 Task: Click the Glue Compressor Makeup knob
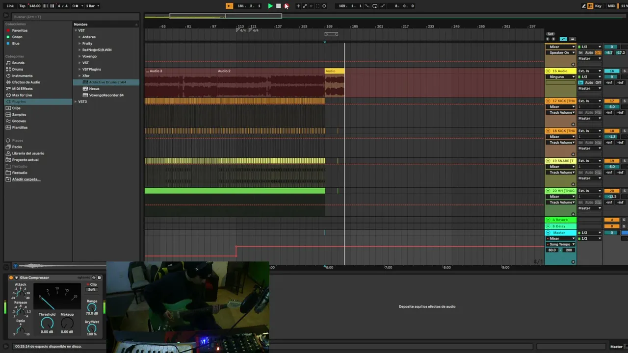pyautogui.click(x=67, y=323)
